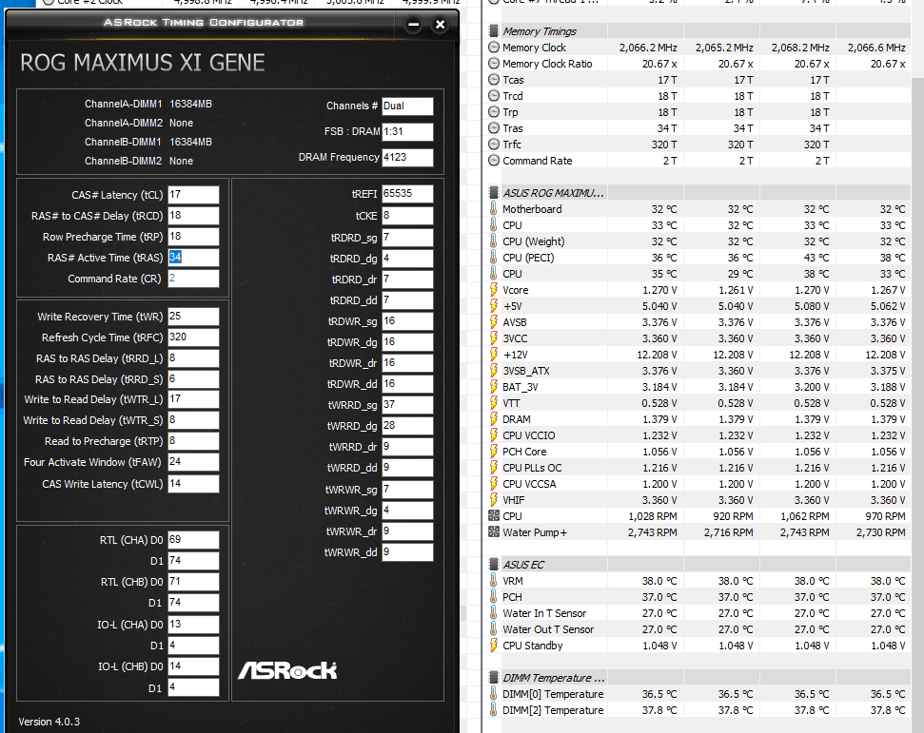Screen dimensions: 924x733
Task: Click the clock icon beside Memory Clock Ratio
Action: (494, 64)
